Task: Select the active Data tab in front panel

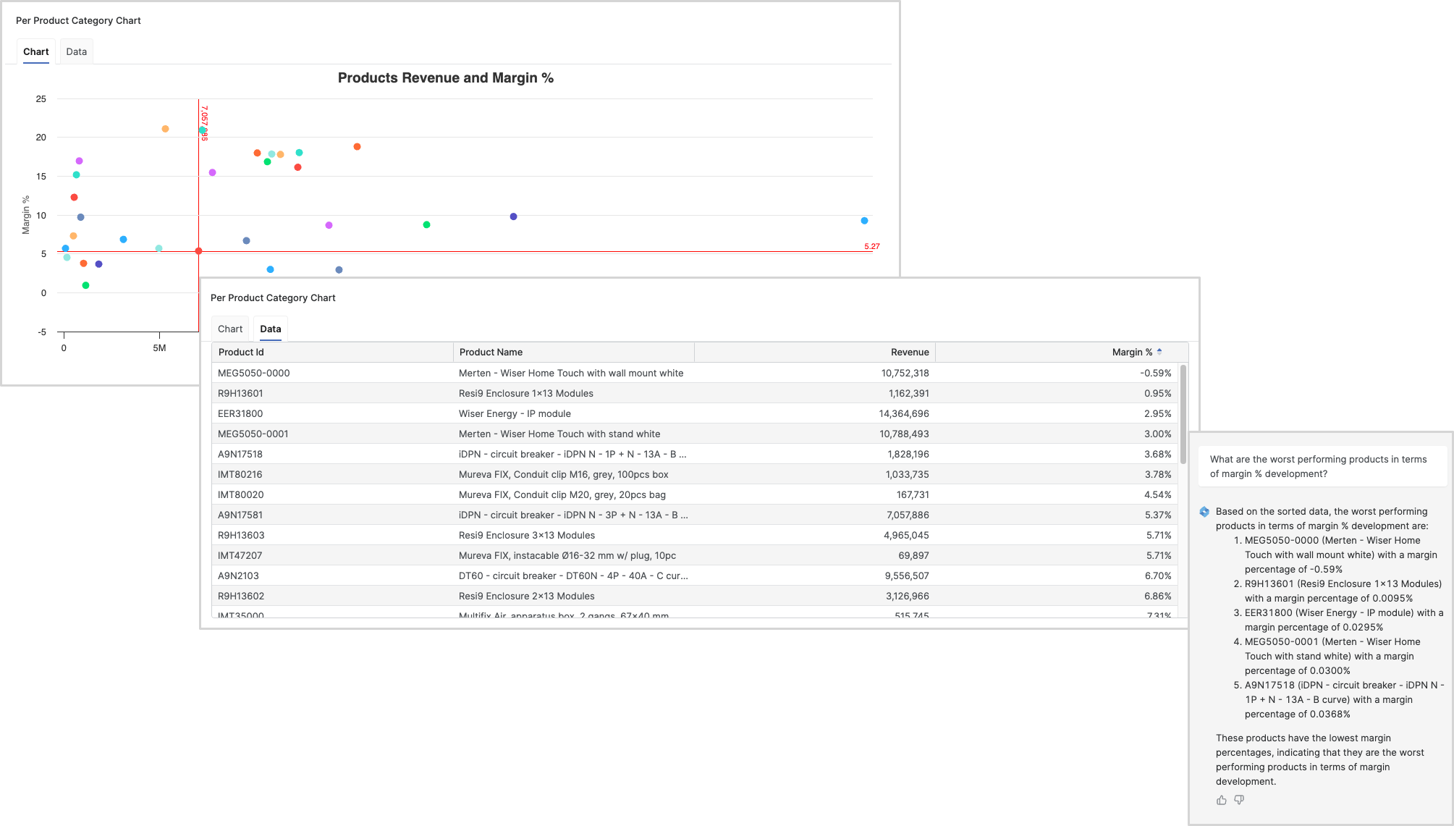Action: point(271,329)
